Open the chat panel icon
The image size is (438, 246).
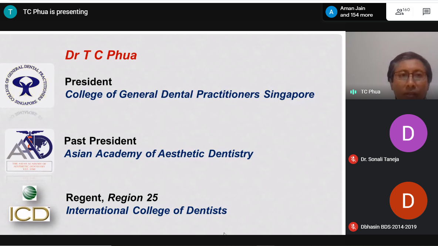[x=426, y=12]
